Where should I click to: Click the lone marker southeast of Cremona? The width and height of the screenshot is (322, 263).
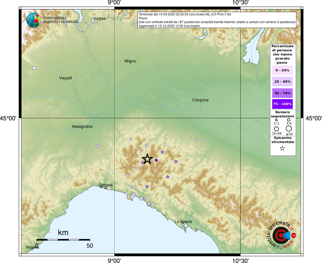coord(197,140)
